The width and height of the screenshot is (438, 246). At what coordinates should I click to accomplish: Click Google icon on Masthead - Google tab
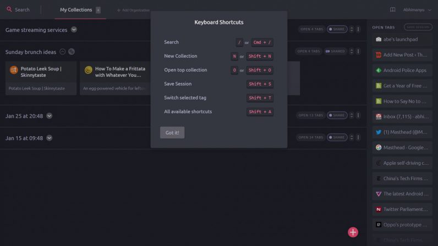[379, 148]
